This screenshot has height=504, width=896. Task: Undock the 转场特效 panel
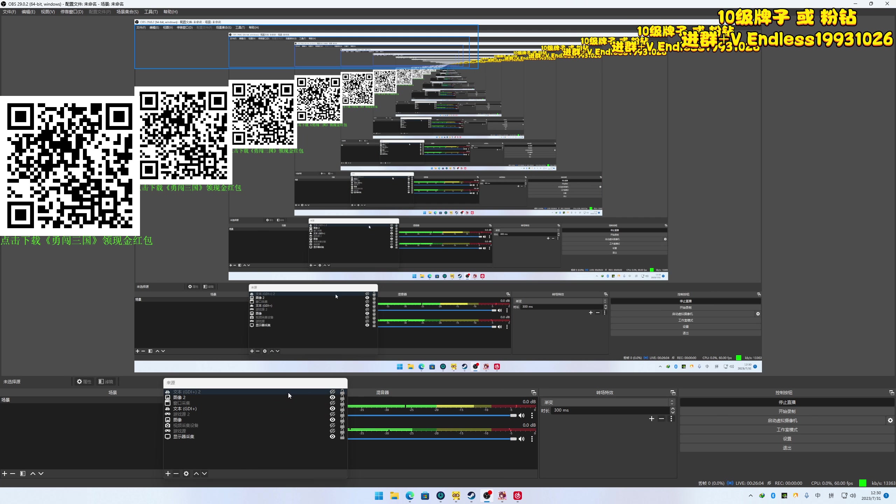[673, 393]
